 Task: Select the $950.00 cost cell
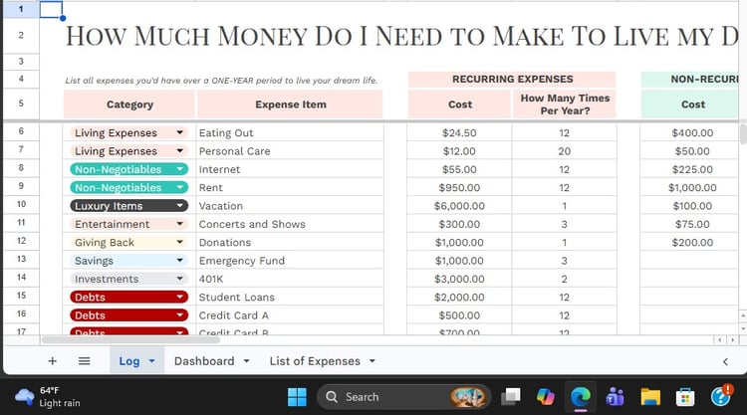(x=459, y=187)
